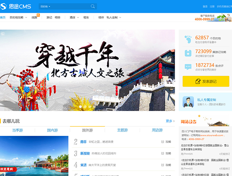
Task: Go to 首页 in navigation
Action: (x=3, y=17)
